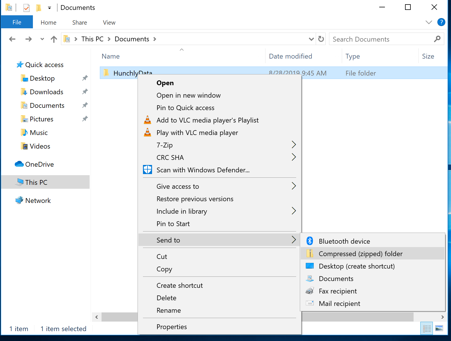The height and width of the screenshot is (341, 451).
Task: Open the File menu button
Action: point(17,22)
